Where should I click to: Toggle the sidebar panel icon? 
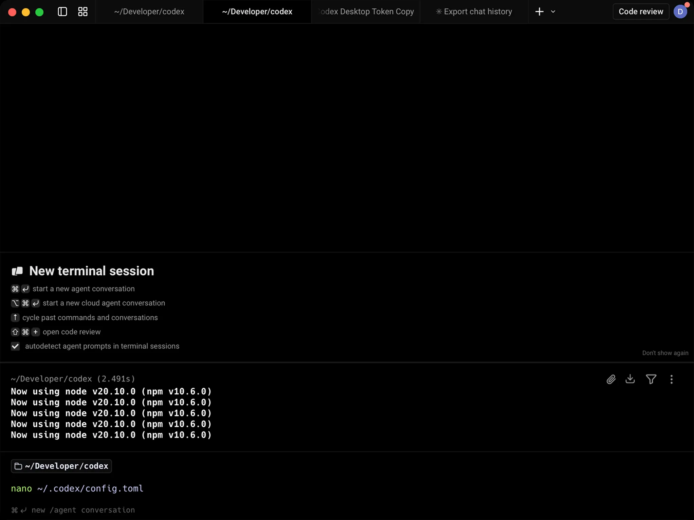pyautogui.click(x=62, y=11)
